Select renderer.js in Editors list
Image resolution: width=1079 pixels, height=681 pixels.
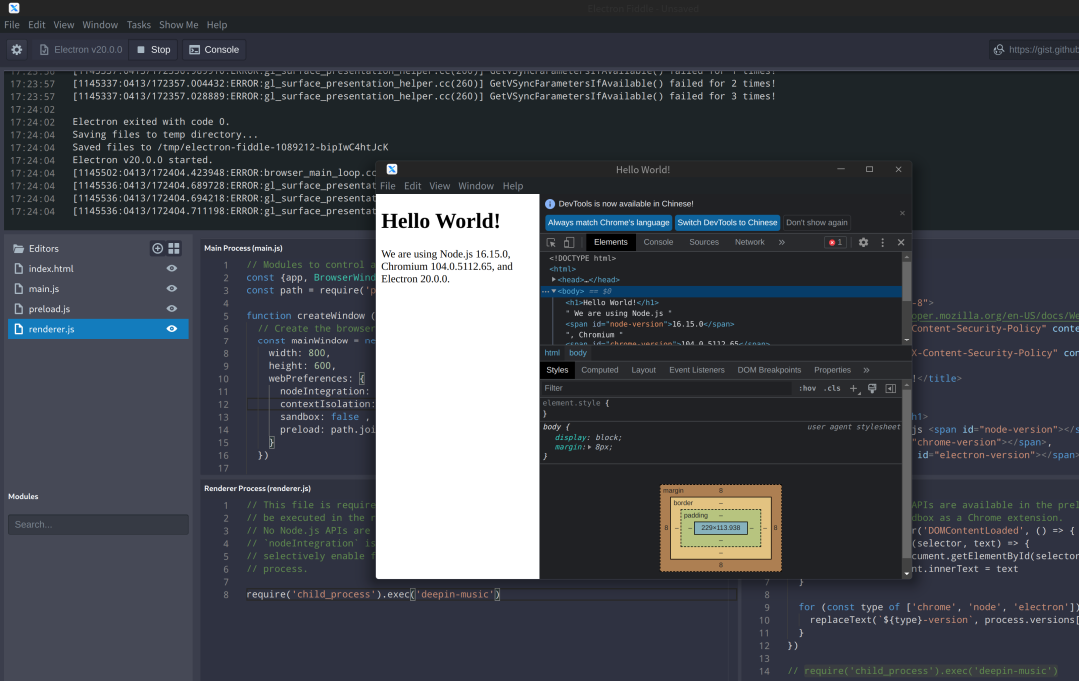pos(98,329)
